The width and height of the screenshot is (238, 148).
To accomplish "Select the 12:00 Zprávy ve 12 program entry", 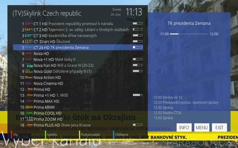I will (168, 97).
